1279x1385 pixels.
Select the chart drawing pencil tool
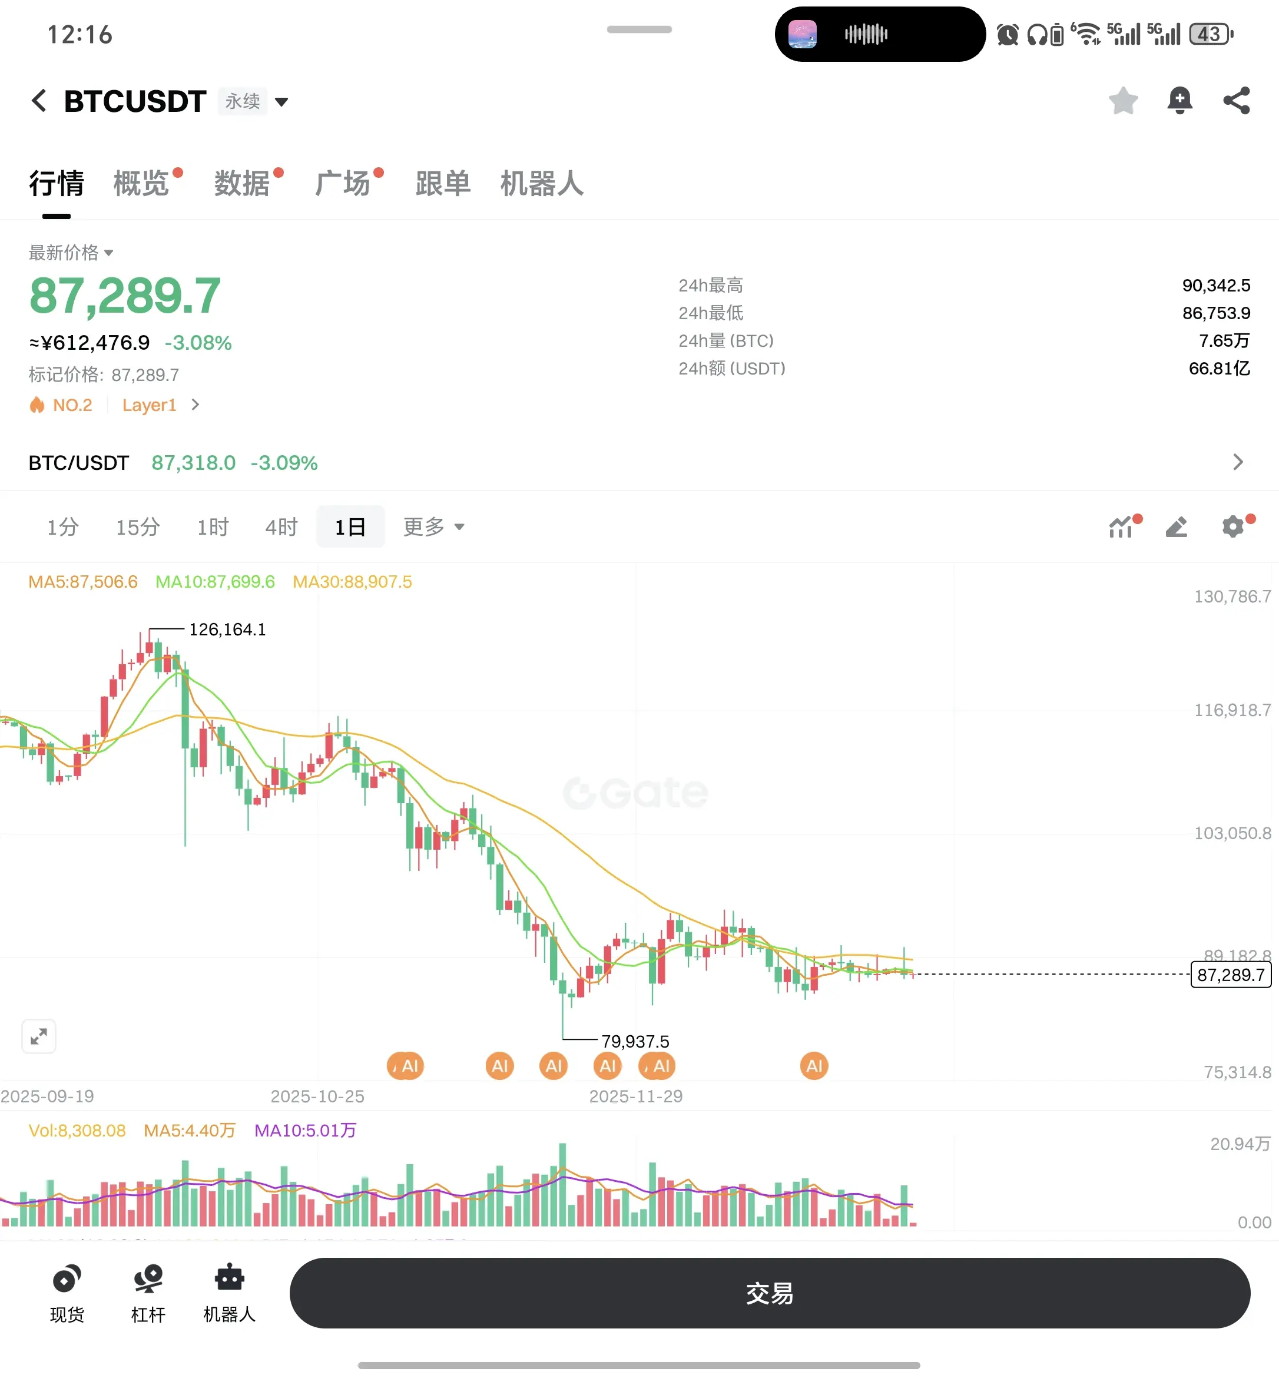(1177, 526)
